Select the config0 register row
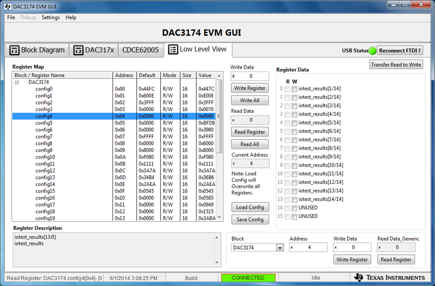The height and width of the screenshot is (286, 435). (x=114, y=89)
